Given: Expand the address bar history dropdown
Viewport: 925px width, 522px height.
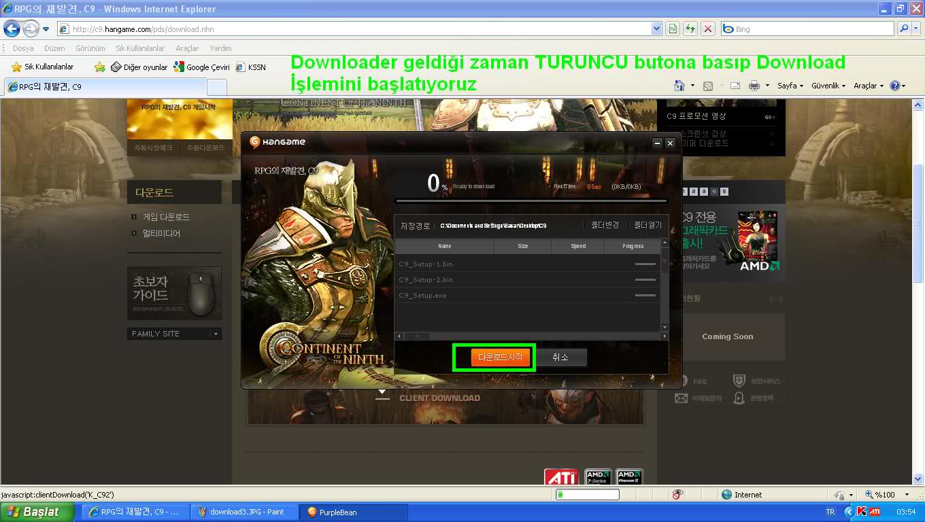Looking at the screenshot, I should click(x=656, y=29).
